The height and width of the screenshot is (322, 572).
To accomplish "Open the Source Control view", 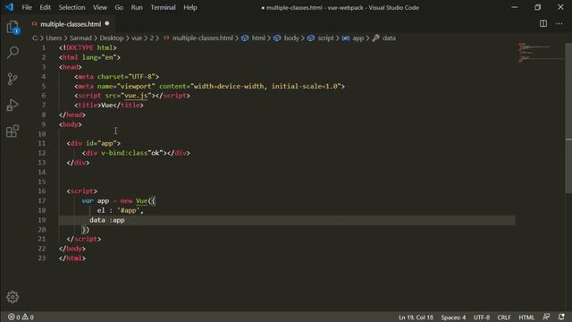I will pyautogui.click(x=13, y=79).
